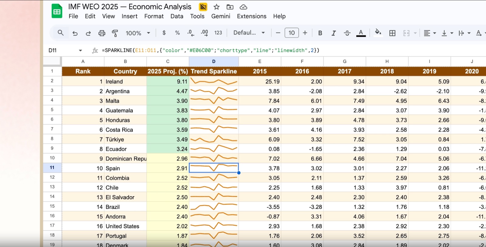
Task: Click the Türkiye 2025 projection 3.49
Action: pyautogui.click(x=168, y=139)
